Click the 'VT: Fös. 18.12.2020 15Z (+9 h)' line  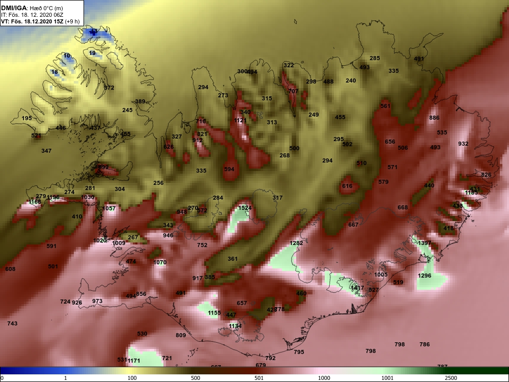pos(40,21)
